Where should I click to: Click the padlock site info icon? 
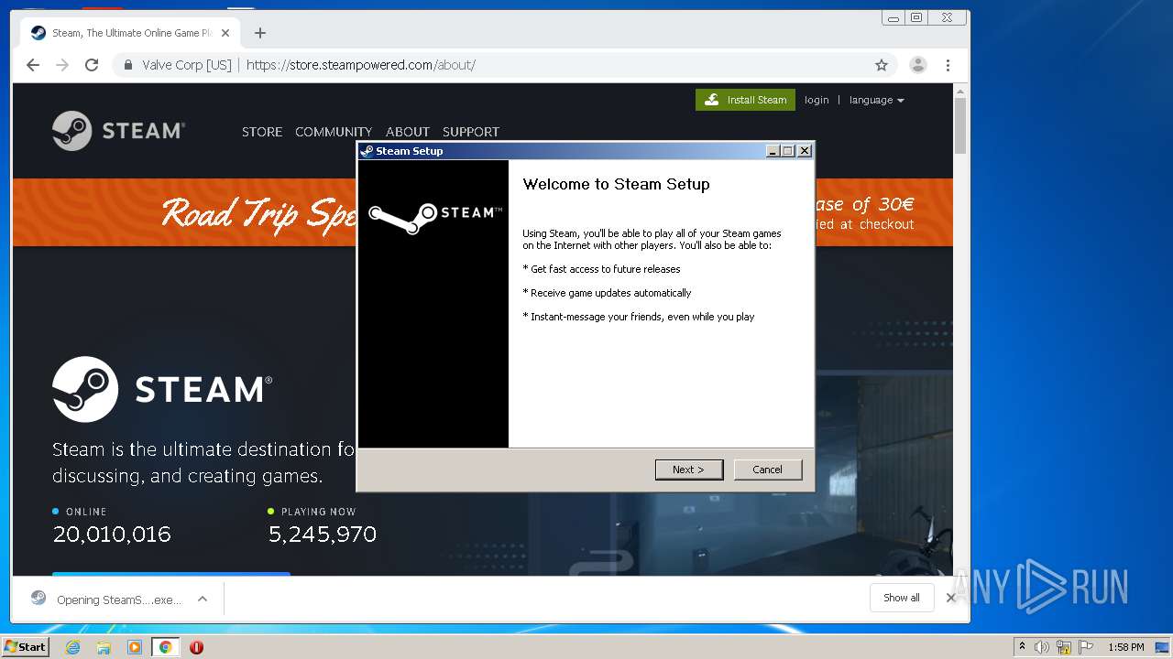click(128, 65)
